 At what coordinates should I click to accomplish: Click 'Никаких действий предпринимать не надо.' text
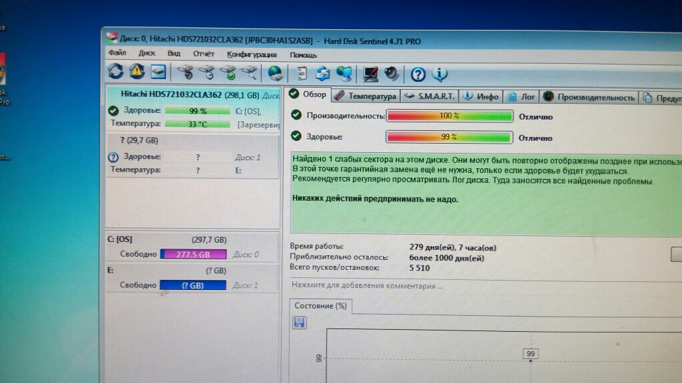pyautogui.click(x=375, y=199)
